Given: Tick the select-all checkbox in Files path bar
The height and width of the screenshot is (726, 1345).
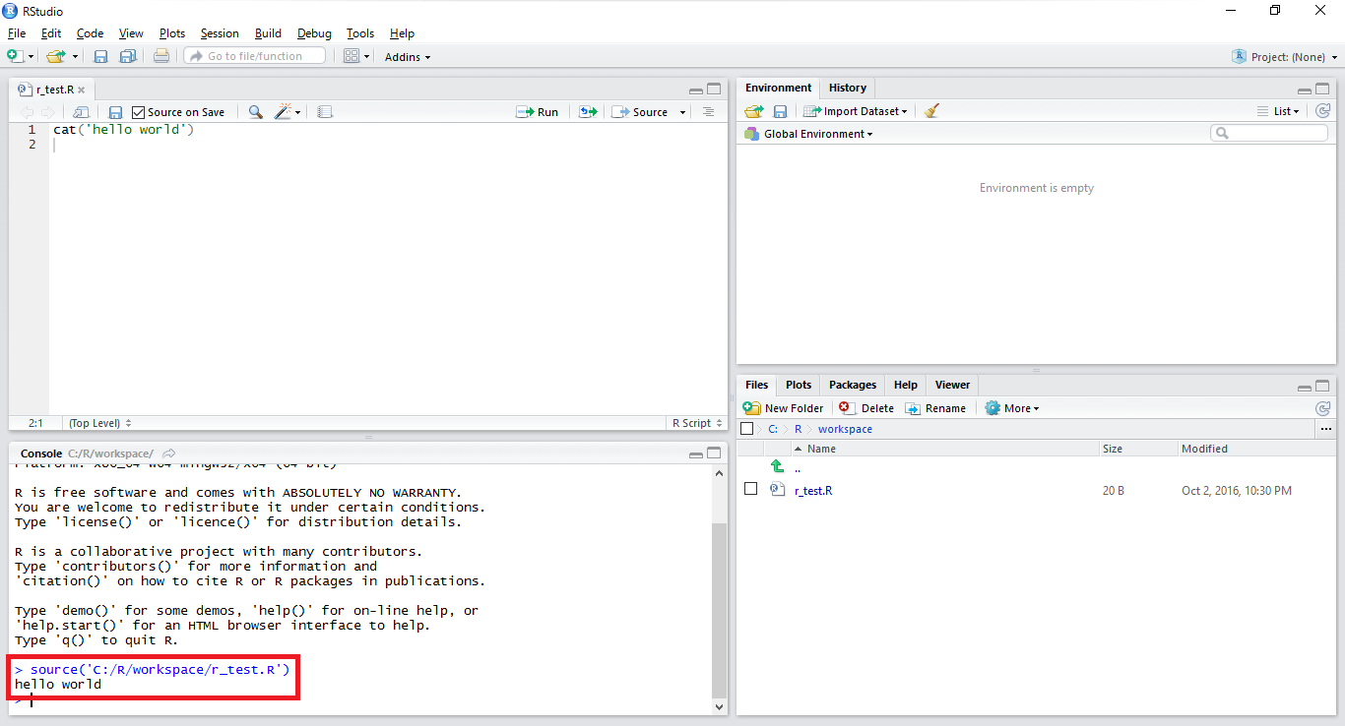Looking at the screenshot, I should 746,429.
